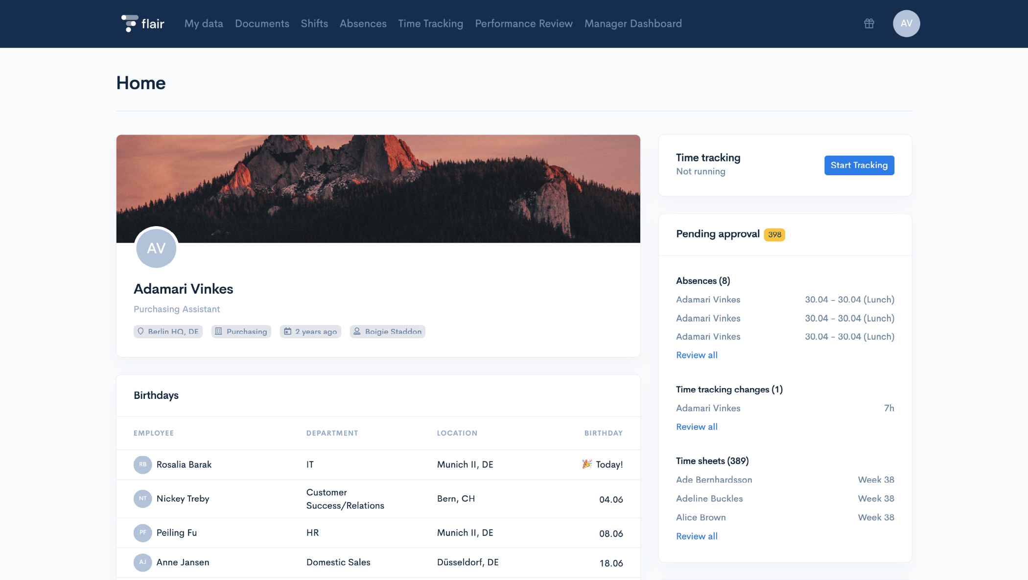Select the Absences navigation item
1028x580 pixels.
tap(363, 23)
